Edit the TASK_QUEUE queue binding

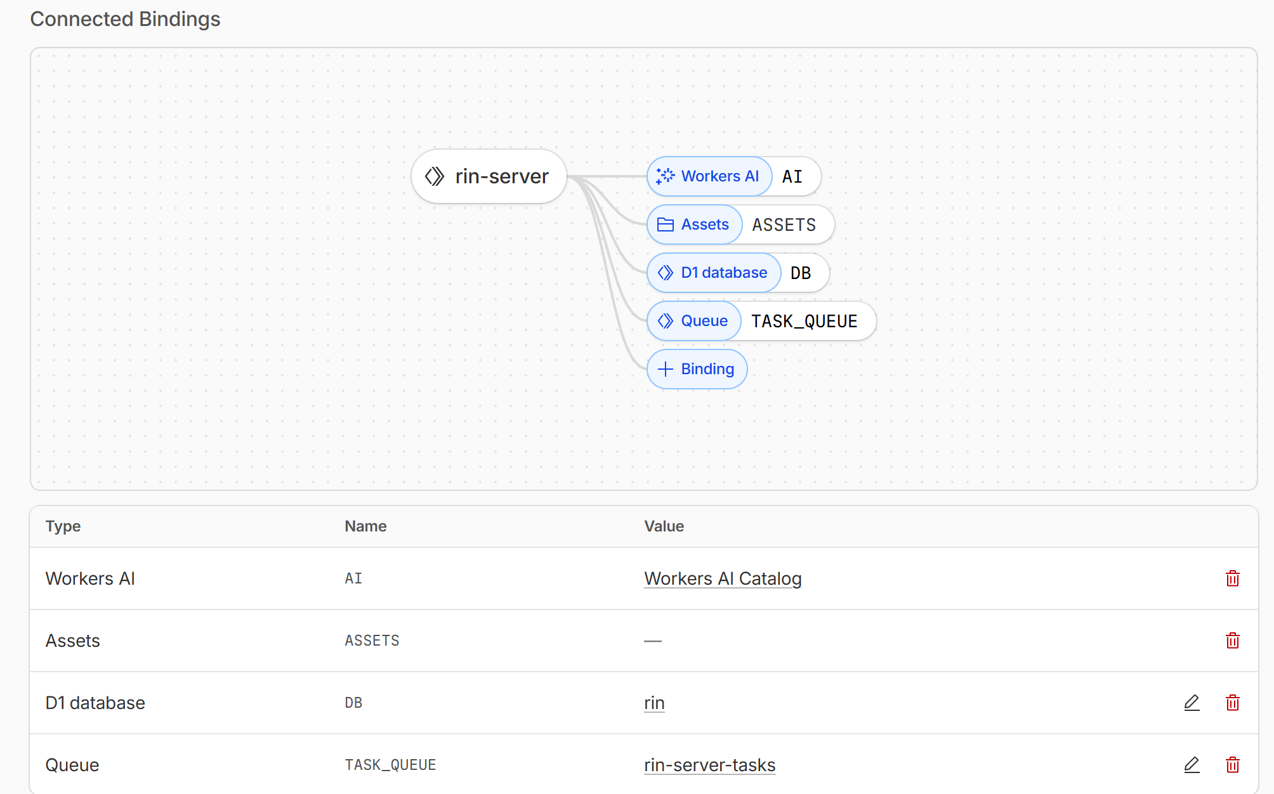point(1192,765)
